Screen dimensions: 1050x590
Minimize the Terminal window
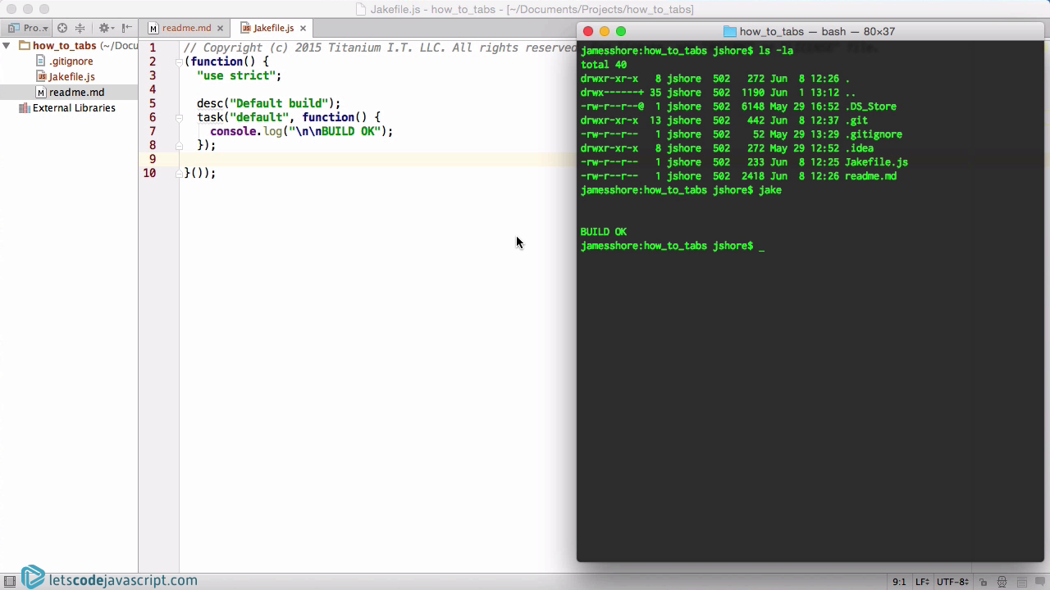click(x=605, y=31)
